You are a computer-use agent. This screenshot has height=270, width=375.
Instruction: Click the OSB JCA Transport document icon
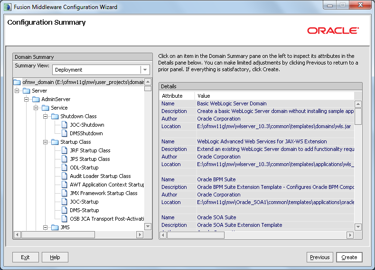(x=65, y=219)
